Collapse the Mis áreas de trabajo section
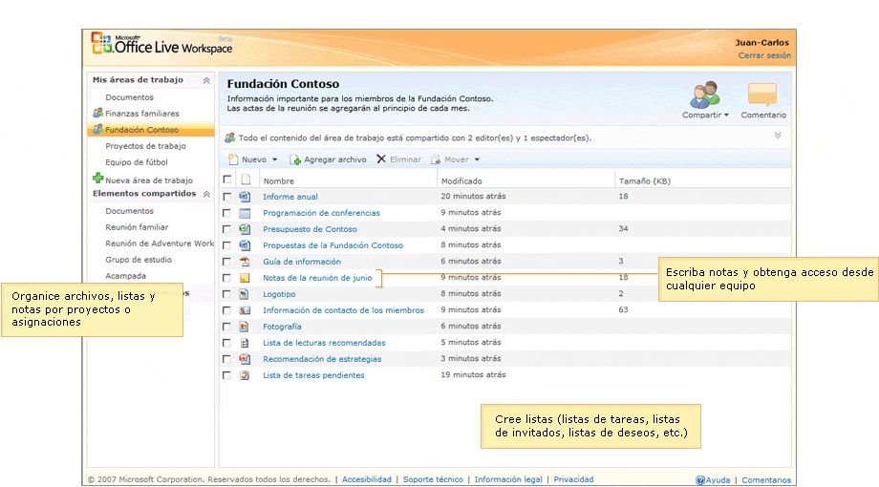This screenshot has height=487, width=879. point(206,81)
